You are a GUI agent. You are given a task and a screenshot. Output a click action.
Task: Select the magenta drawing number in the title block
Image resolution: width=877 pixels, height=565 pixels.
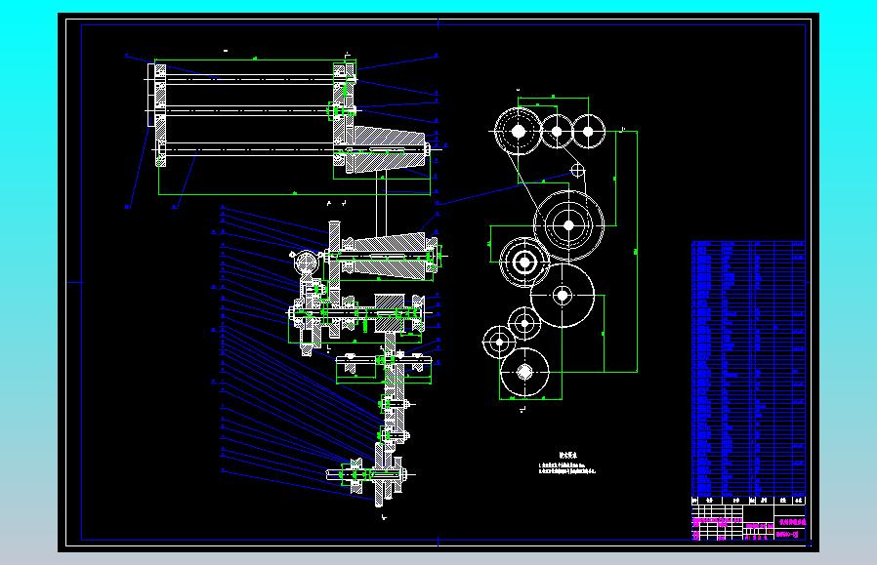pyautogui.click(x=789, y=535)
